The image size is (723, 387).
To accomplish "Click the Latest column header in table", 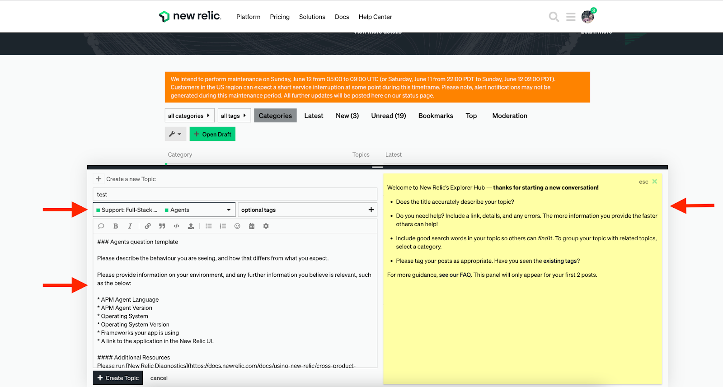I will 394,154.
